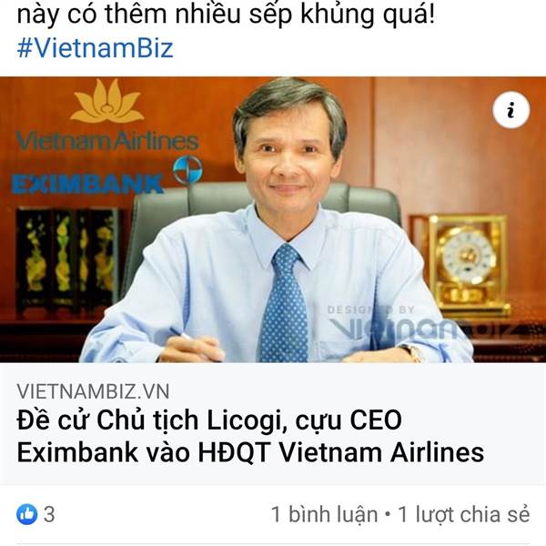The height and width of the screenshot is (546, 546).
Task: Open the man's portrait preview image
Action: (273, 219)
